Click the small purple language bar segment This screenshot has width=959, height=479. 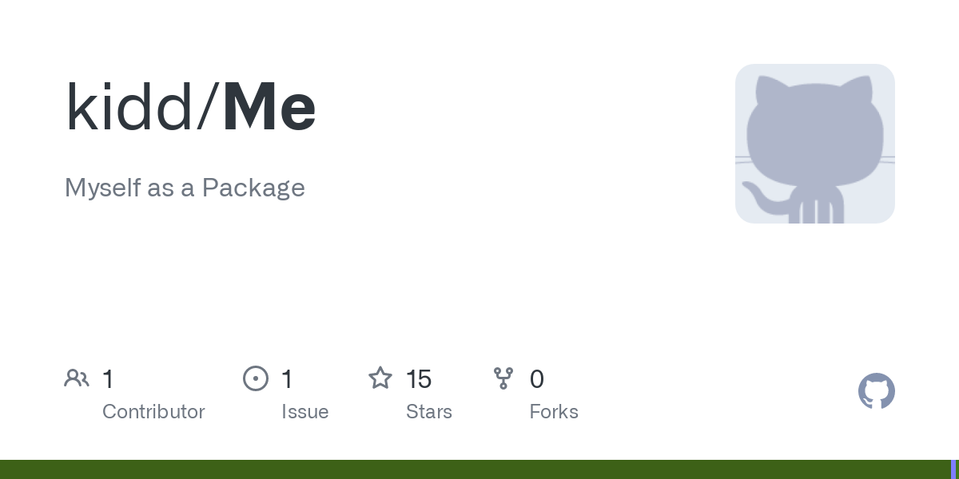tap(953, 469)
